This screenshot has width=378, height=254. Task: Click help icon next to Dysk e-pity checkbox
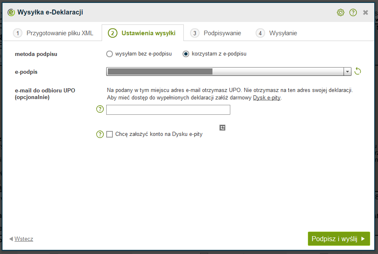(100, 134)
